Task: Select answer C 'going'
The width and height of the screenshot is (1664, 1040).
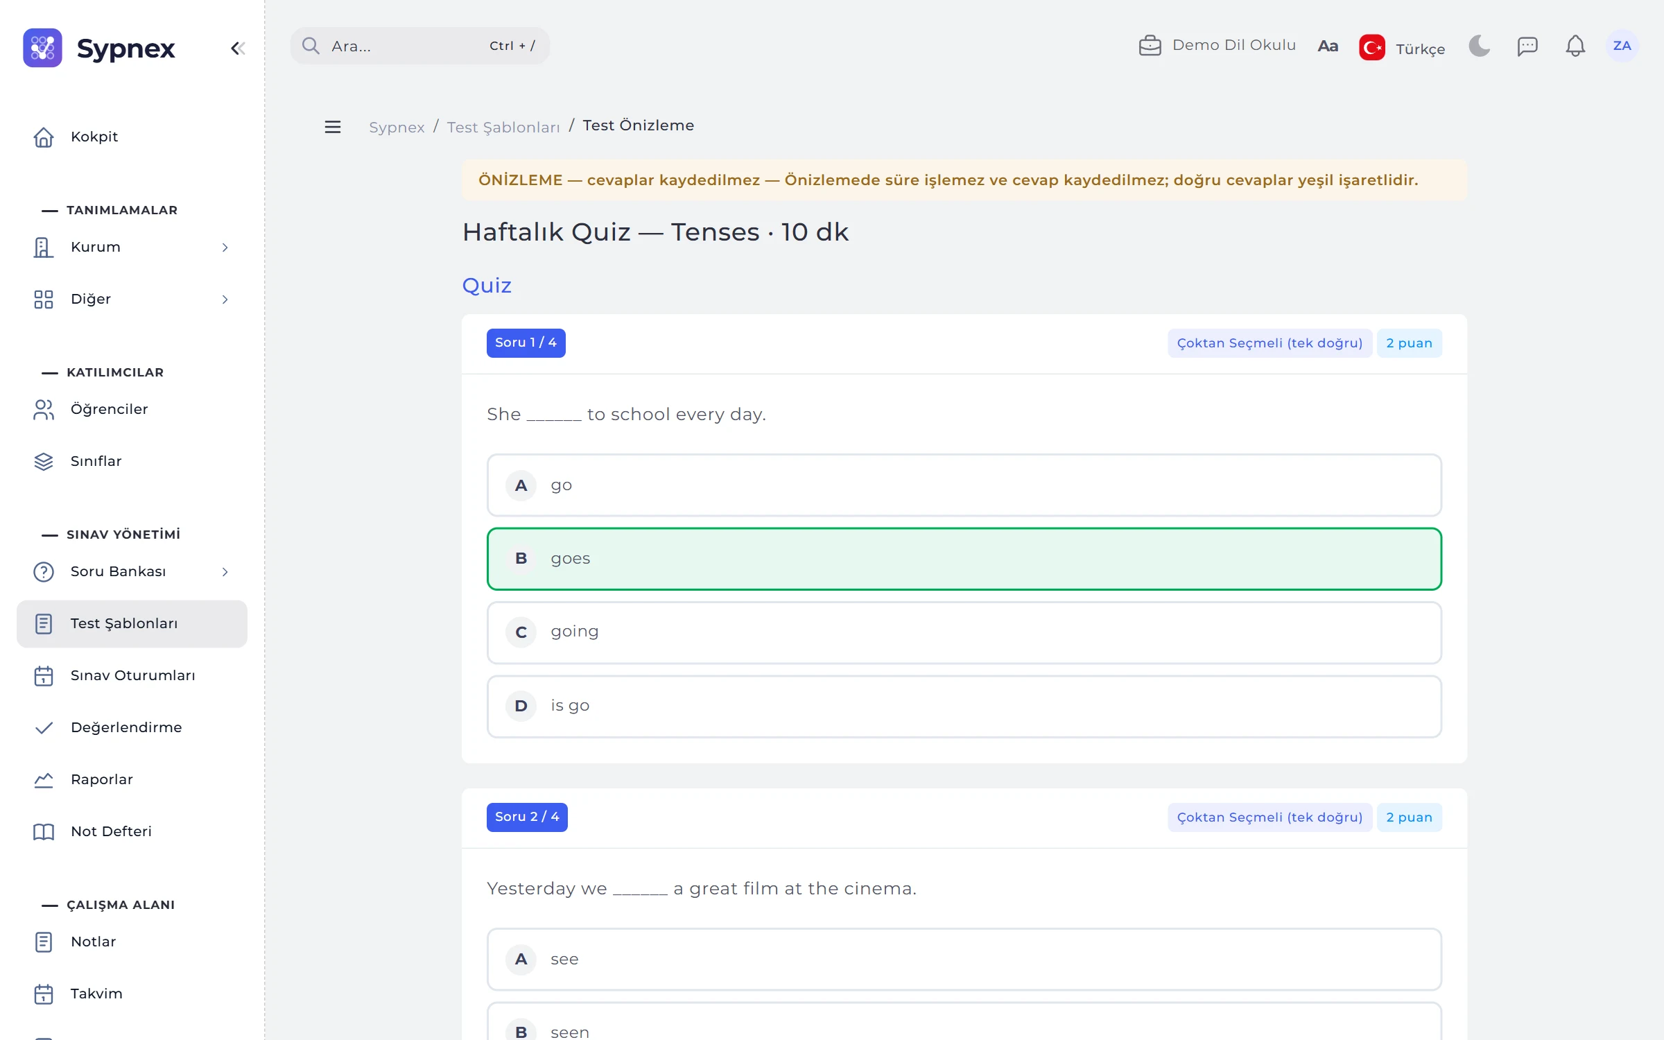Action: [x=964, y=632]
